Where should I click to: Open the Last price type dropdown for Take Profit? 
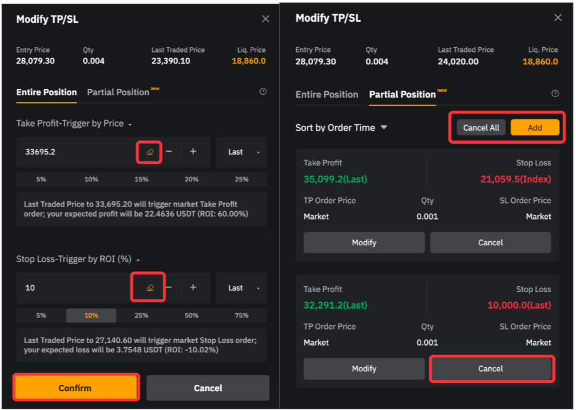click(241, 152)
